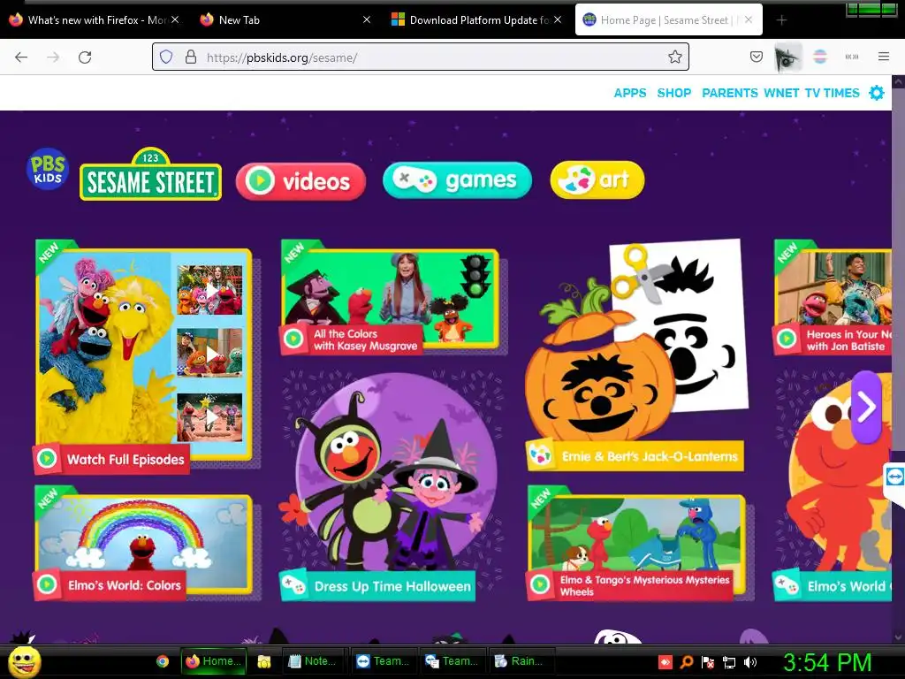Go back with the browser back arrow
This screenshot has width=905, height=679.
pos(21,57)
